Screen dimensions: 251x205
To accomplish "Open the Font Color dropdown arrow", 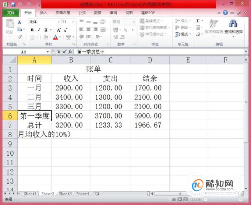I will tap(60, 37).
